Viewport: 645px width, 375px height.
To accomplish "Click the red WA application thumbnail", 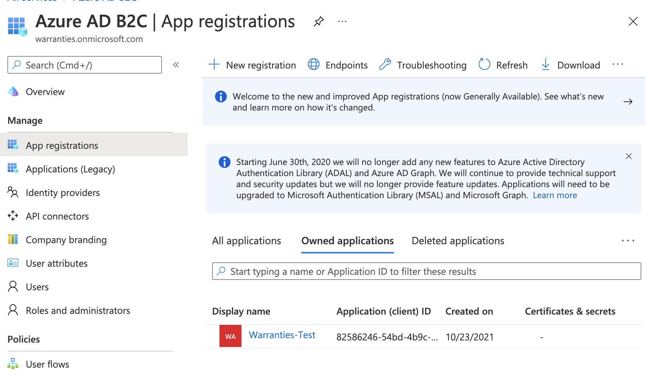I will (230, 336).
